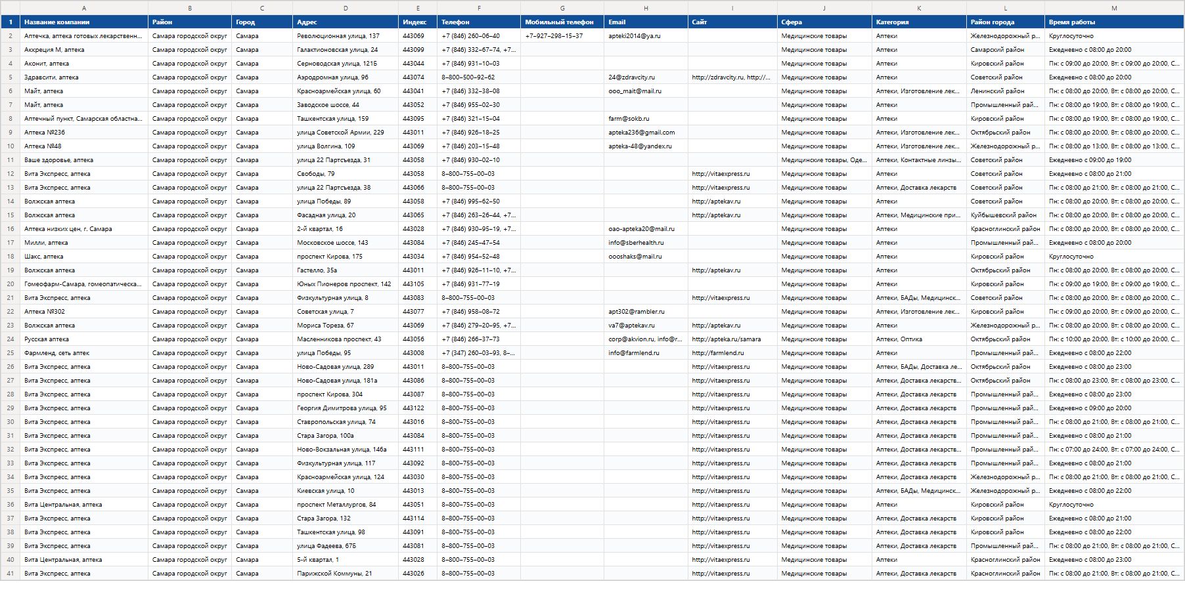Click the 'Мобильный телефон' header cell

pos(562,22)
